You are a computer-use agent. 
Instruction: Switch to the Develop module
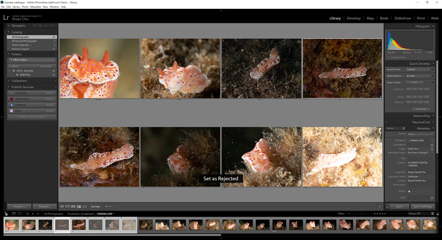(354, 18)
